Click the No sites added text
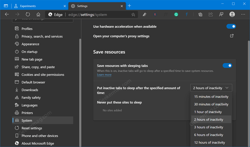250x147 pixels. [x=112, y=110]
